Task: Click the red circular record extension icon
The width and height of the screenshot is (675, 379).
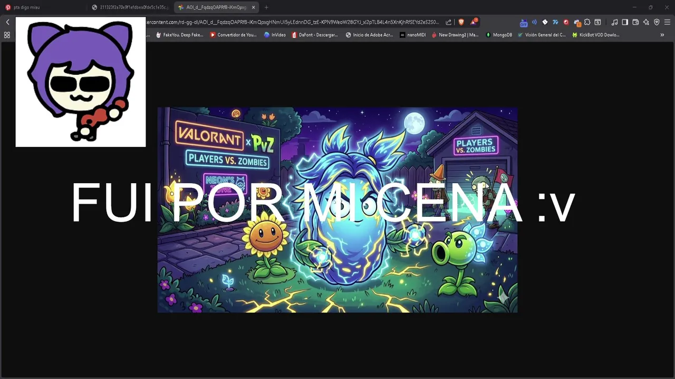Action: click(x=566, y=22)
